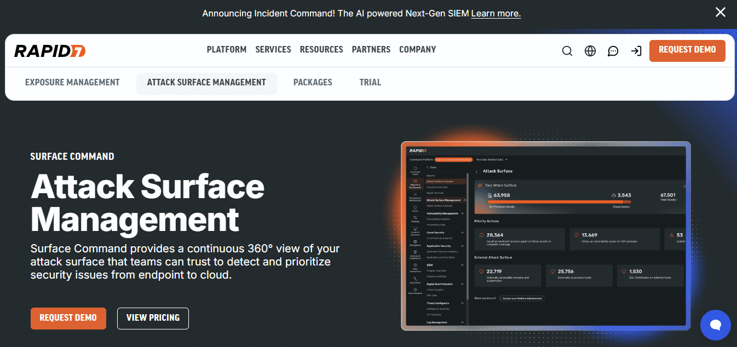737x347 pixels.
Task: Click Data Connectors icon in preview sidebar
Action: (x=415, y=265)
